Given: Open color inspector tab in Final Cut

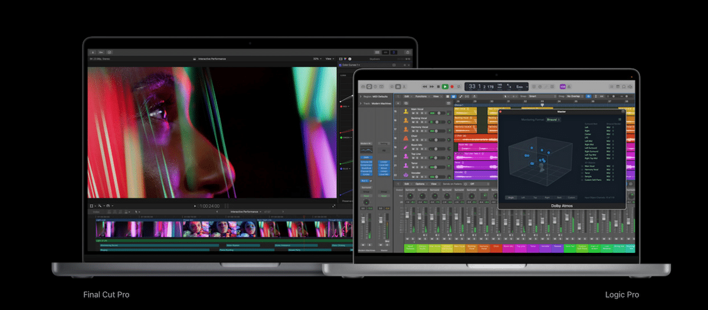Looking at the screenshot, I should pyautogui.click(x=345, y=59).
